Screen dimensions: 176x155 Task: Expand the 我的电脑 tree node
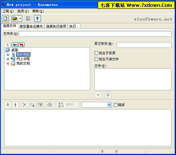8,55
